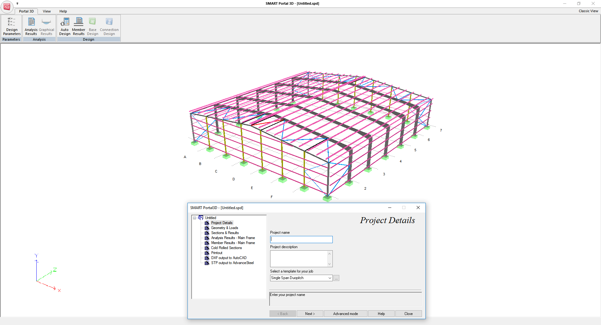Click the SMART Portal 3D application logo button
601x325 pixels.
point(7,7)
